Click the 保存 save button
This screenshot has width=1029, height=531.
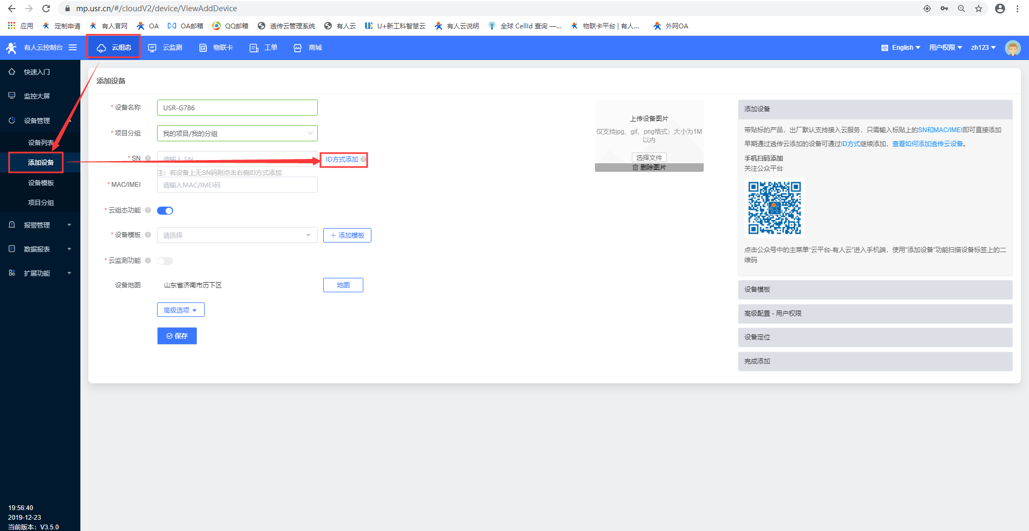pos(177,336)
